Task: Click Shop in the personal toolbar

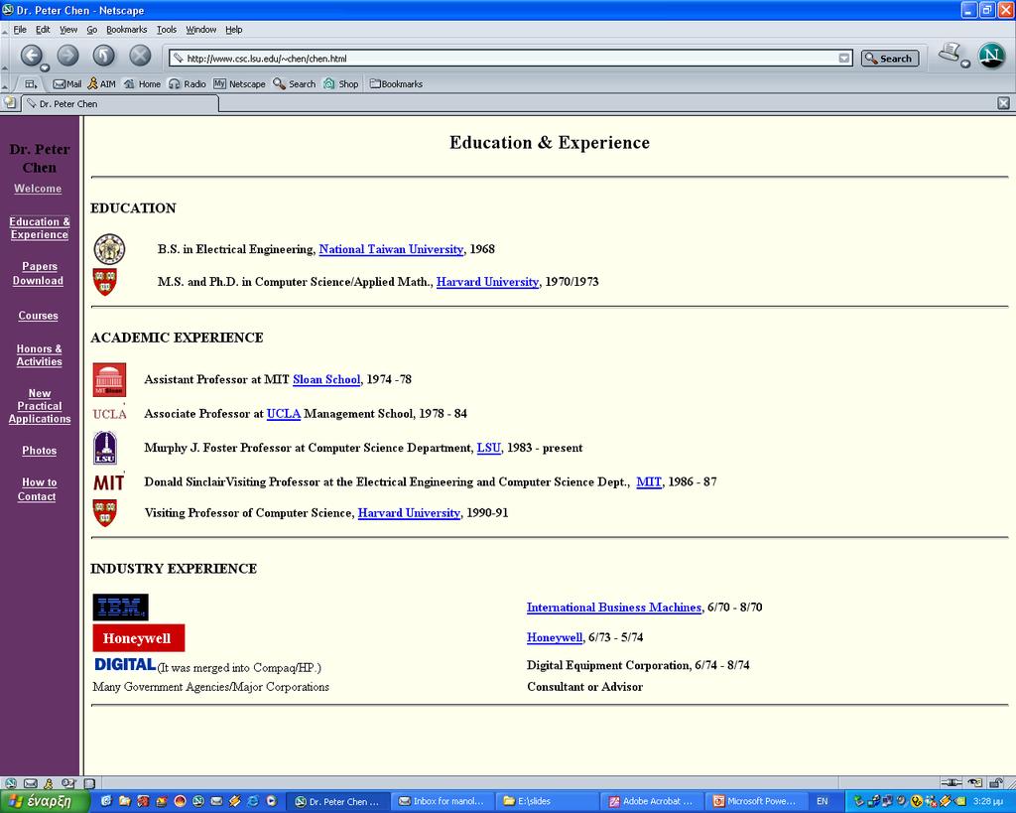Action: 341,84
